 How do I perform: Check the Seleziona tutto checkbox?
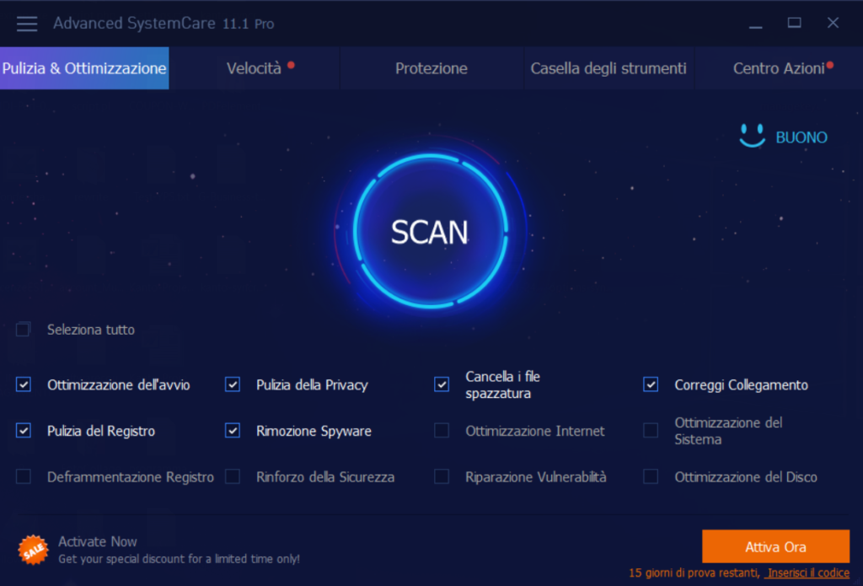23,330
